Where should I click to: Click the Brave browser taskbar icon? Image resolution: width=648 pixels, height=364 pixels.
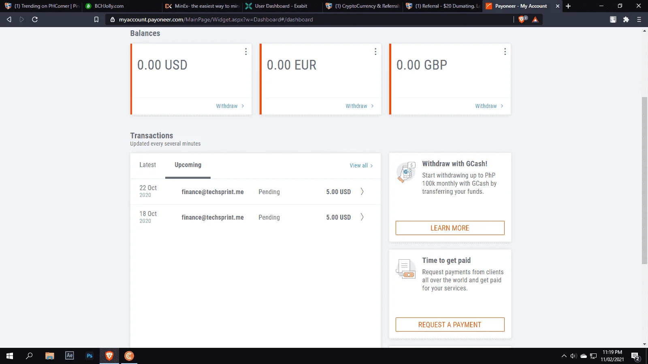coord(109,356)
